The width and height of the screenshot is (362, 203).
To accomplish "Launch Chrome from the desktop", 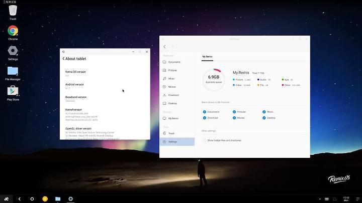I will point(13,33).
